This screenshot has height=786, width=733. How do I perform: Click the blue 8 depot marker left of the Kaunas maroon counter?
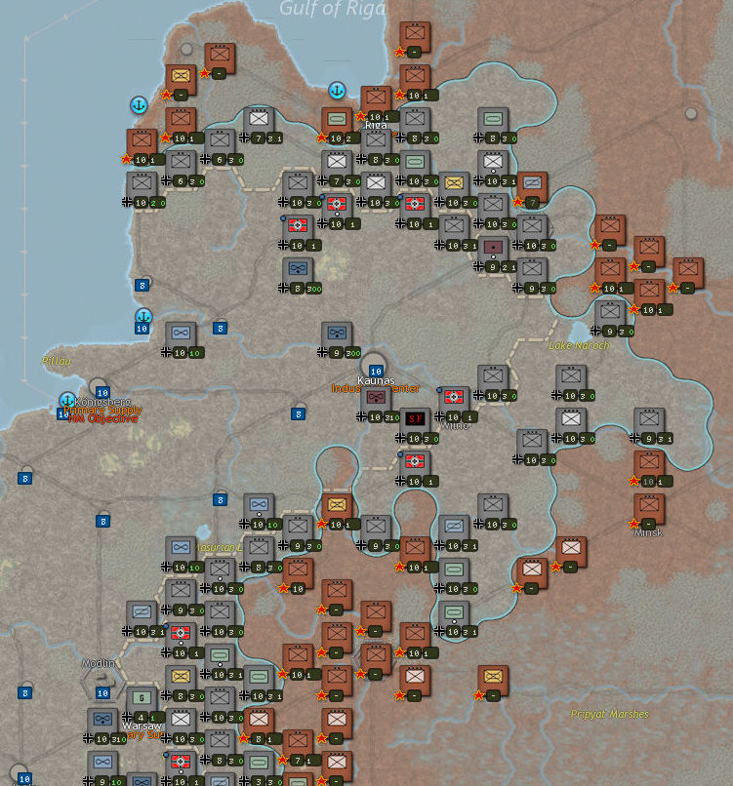pyautogui.click(x=298, y=414)
